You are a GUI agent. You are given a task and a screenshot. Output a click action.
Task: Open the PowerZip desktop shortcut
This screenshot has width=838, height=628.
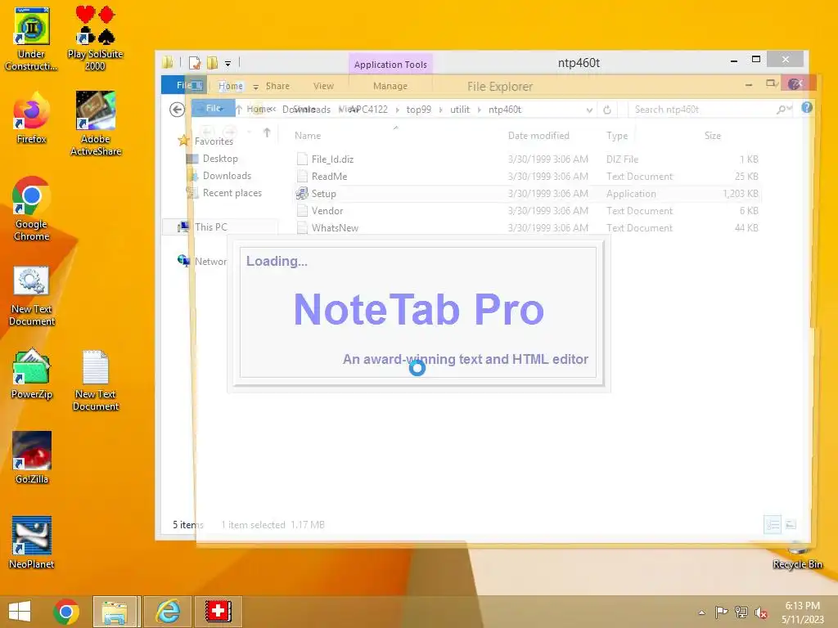32,374
